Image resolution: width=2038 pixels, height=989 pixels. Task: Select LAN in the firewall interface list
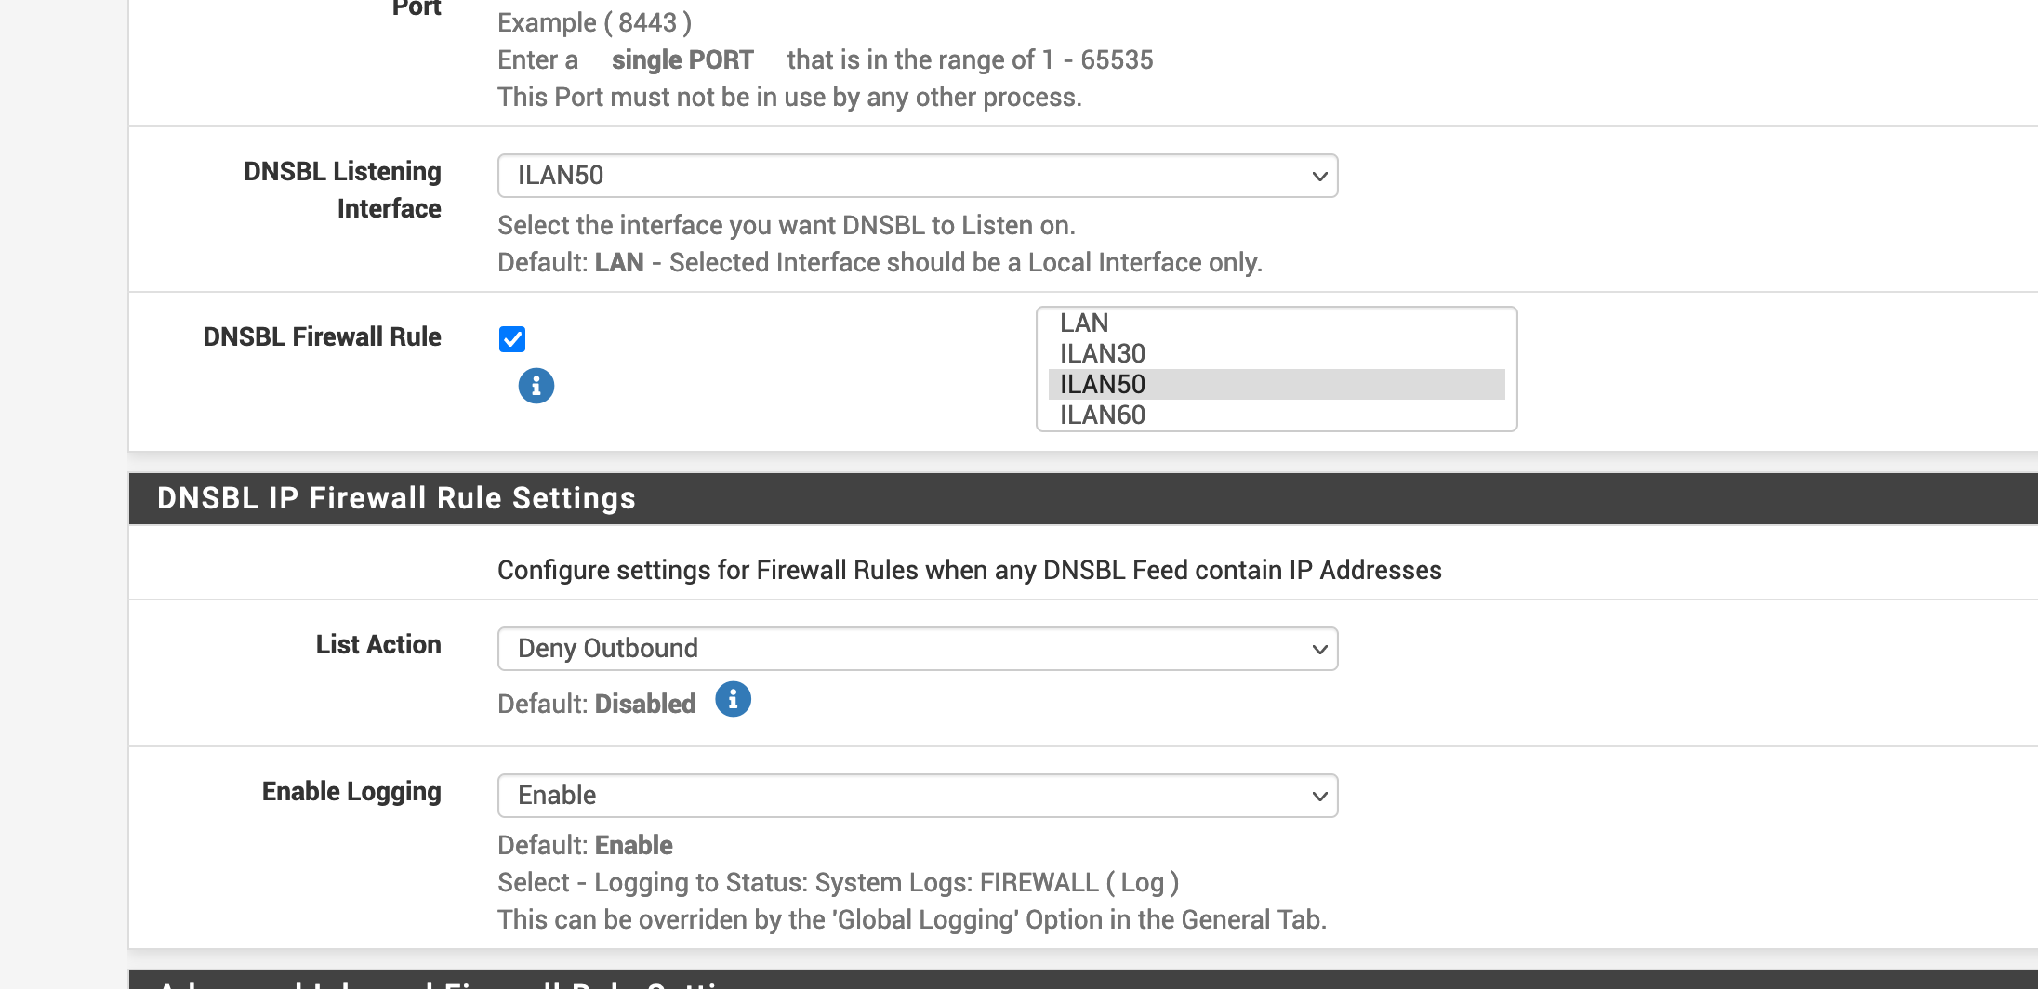[x=1084, y=323]
